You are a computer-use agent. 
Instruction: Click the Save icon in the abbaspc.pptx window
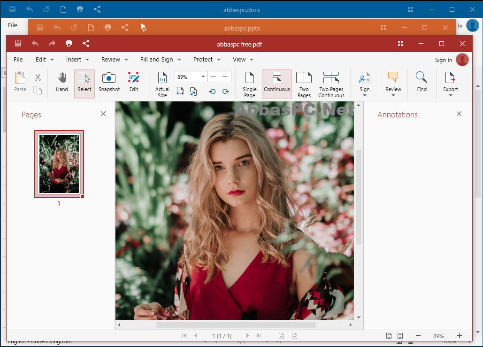(x=40, y=27)
